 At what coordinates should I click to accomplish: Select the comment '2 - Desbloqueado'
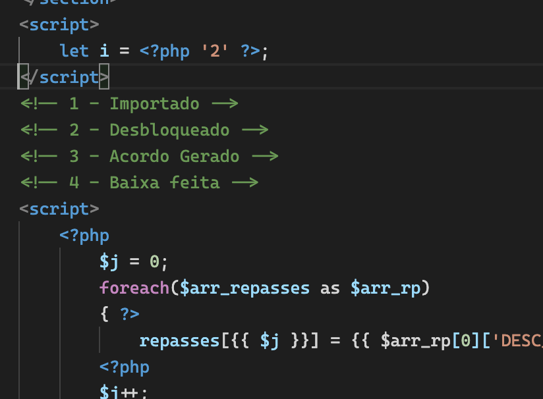[145, 130]
